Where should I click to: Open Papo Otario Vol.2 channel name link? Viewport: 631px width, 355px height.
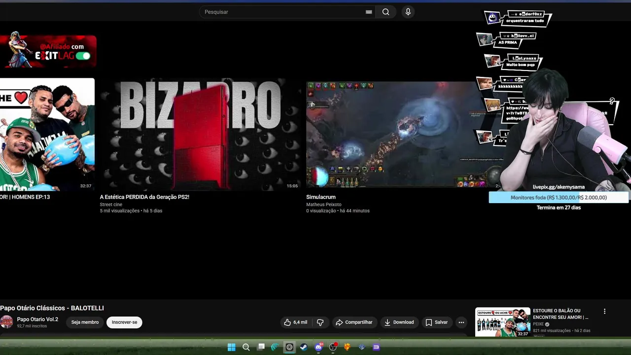(x=37, y=319)
